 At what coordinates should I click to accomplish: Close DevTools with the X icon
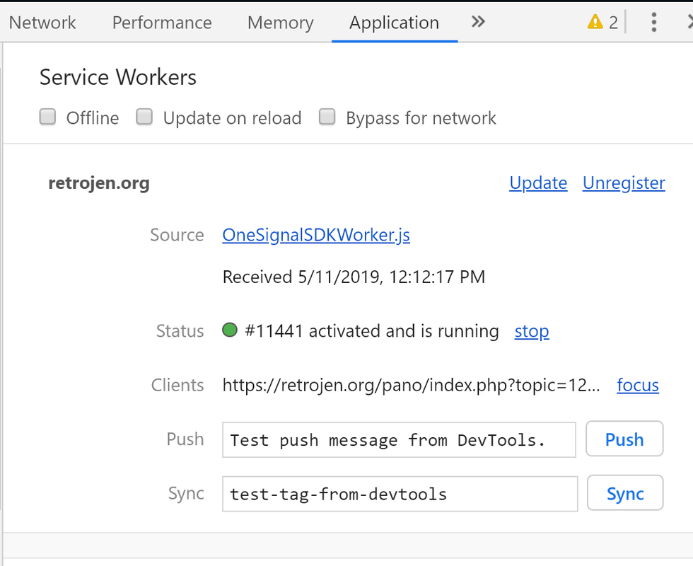click(x=690, y=22)
